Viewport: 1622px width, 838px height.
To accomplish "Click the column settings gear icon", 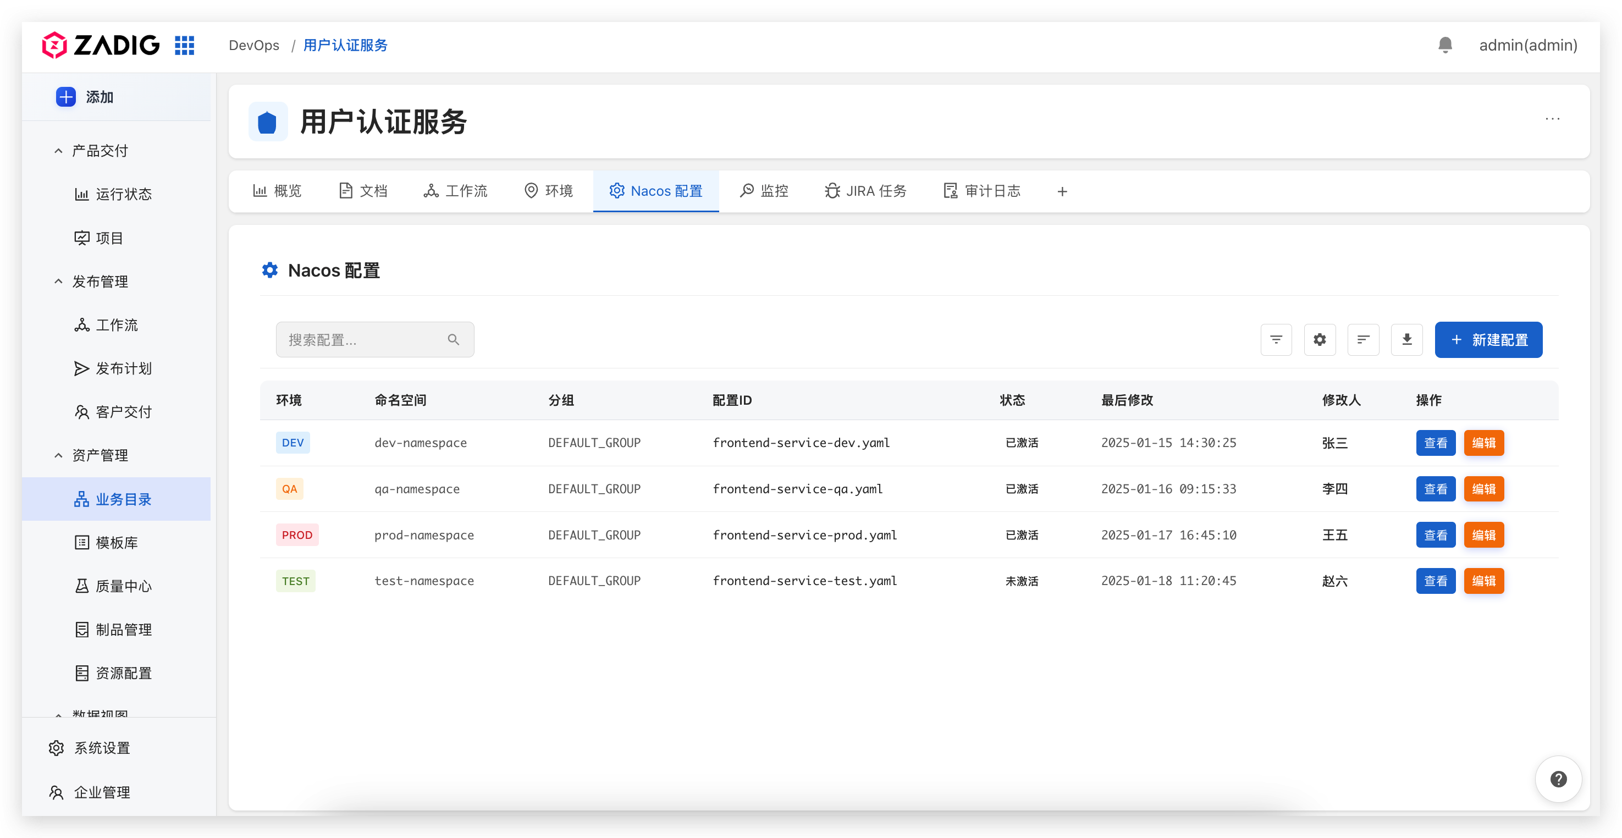I will point(1320,339).
